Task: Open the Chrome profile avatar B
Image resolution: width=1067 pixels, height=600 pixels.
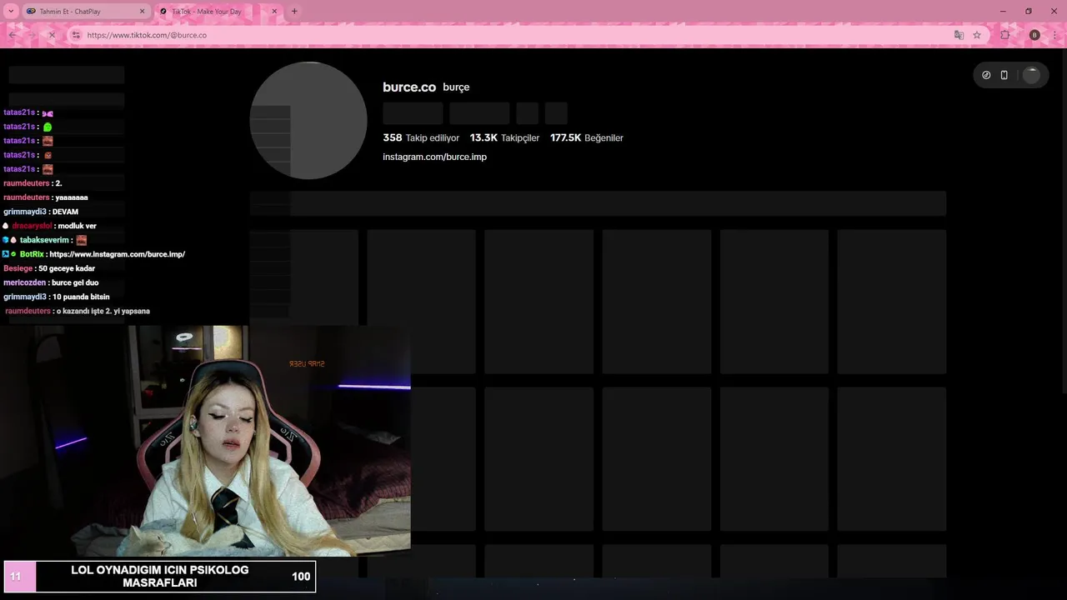Action: 1034,35
